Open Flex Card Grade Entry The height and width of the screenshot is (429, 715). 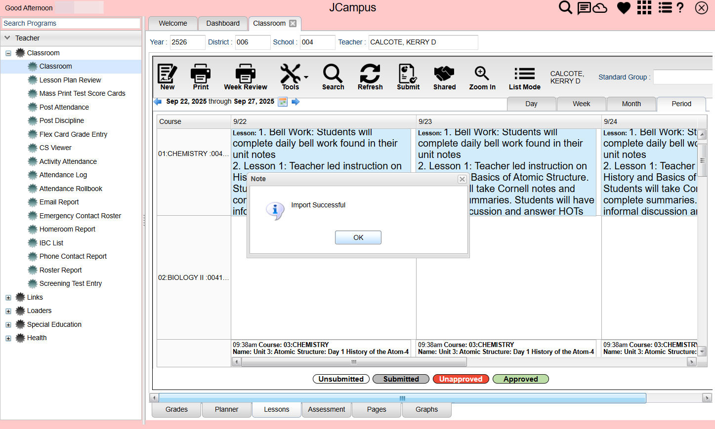pos(73,134)
